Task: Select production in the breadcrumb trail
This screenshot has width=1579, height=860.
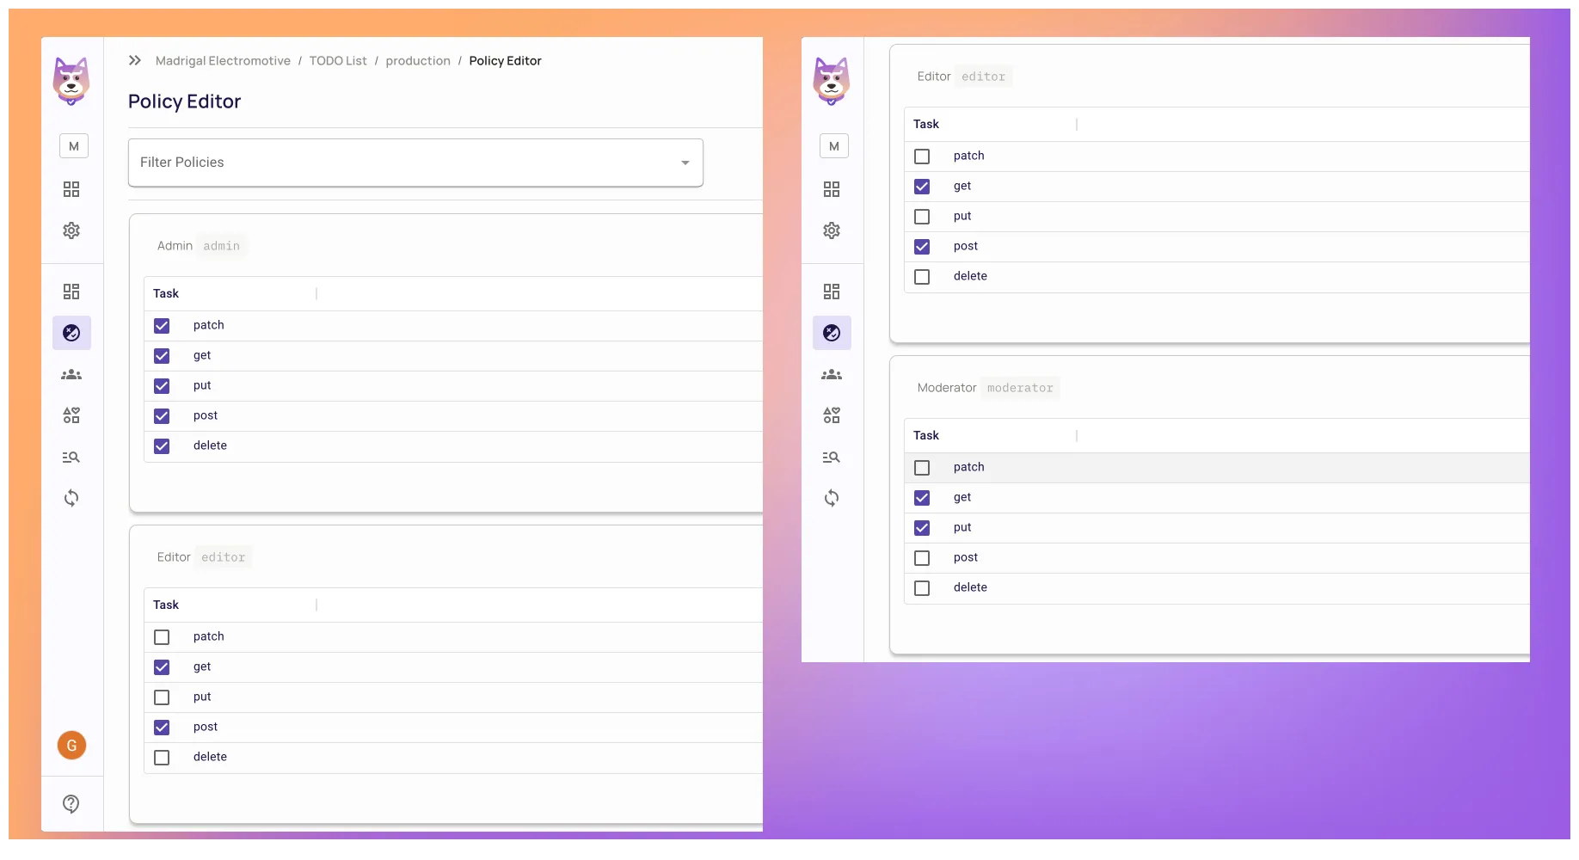Action: [x=418, y=60]
